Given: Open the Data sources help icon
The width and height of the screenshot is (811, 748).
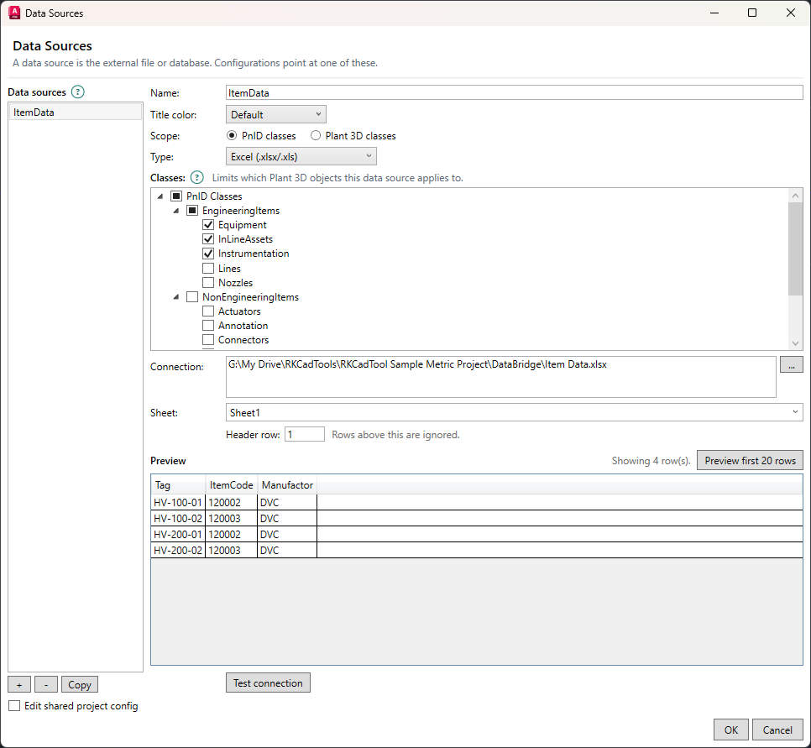Looking at the screenshot, I should 77,92.
